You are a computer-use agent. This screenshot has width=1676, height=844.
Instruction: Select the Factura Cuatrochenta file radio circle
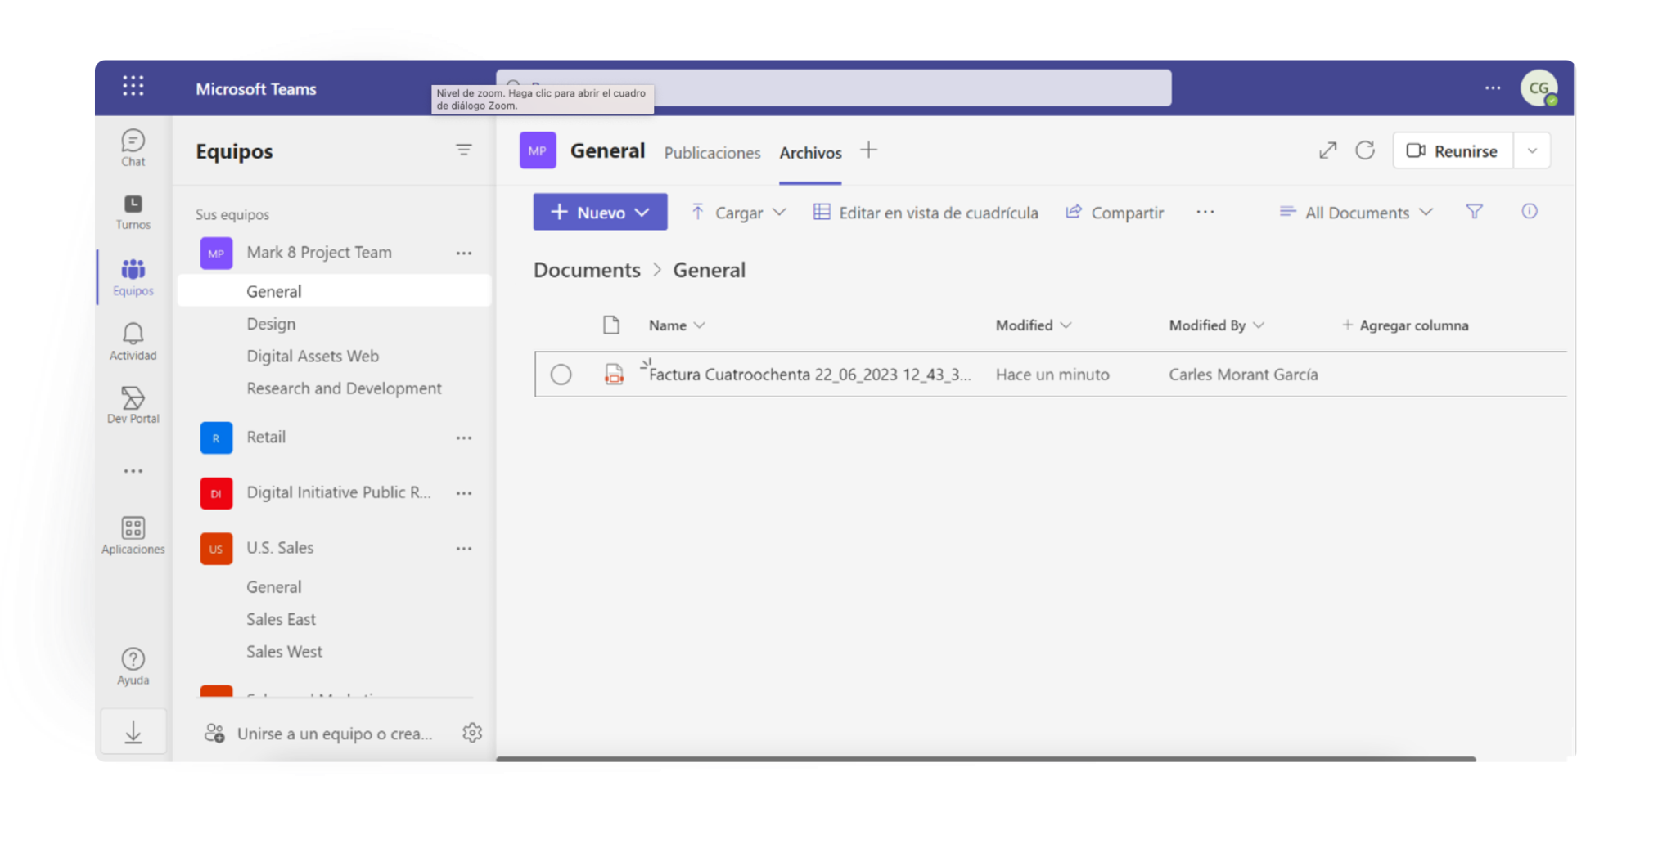click(x=561, y=375)
